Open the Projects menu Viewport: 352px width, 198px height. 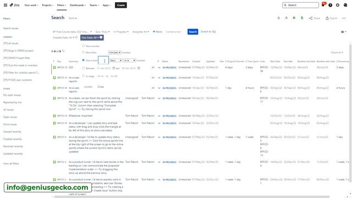point(48,5)
